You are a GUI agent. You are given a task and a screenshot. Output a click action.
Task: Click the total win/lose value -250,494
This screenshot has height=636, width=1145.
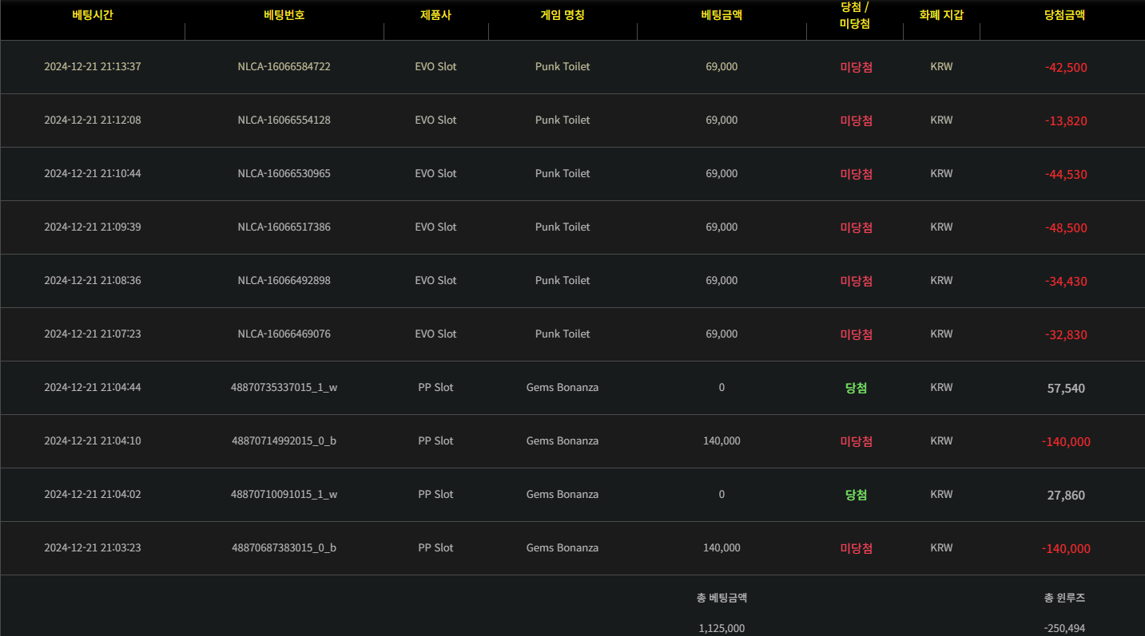1064,629
